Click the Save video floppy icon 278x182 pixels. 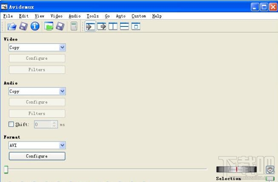click(23, 26)
